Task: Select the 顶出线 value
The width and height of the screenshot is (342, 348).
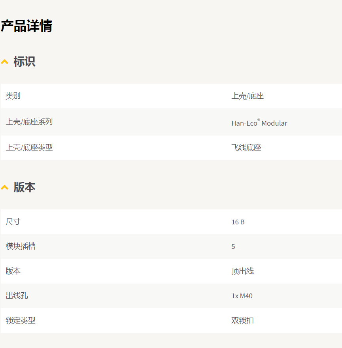Action: pos(242,271)
